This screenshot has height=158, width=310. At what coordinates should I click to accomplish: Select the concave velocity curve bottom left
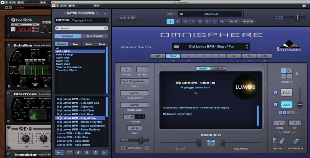point(284,76)
